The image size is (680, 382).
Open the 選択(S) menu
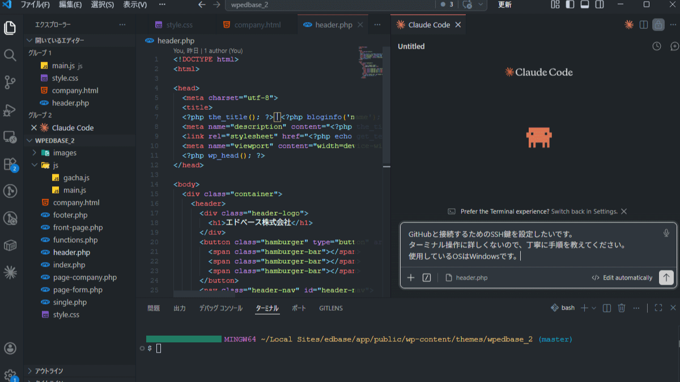pos(103,5)
